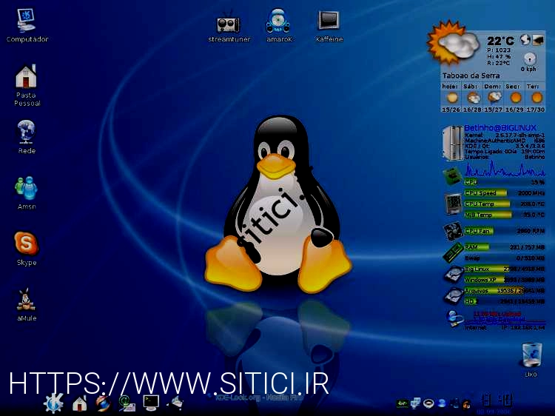
Task: Click the home folder icon in the panel
Action: click(x=79, y=403)
